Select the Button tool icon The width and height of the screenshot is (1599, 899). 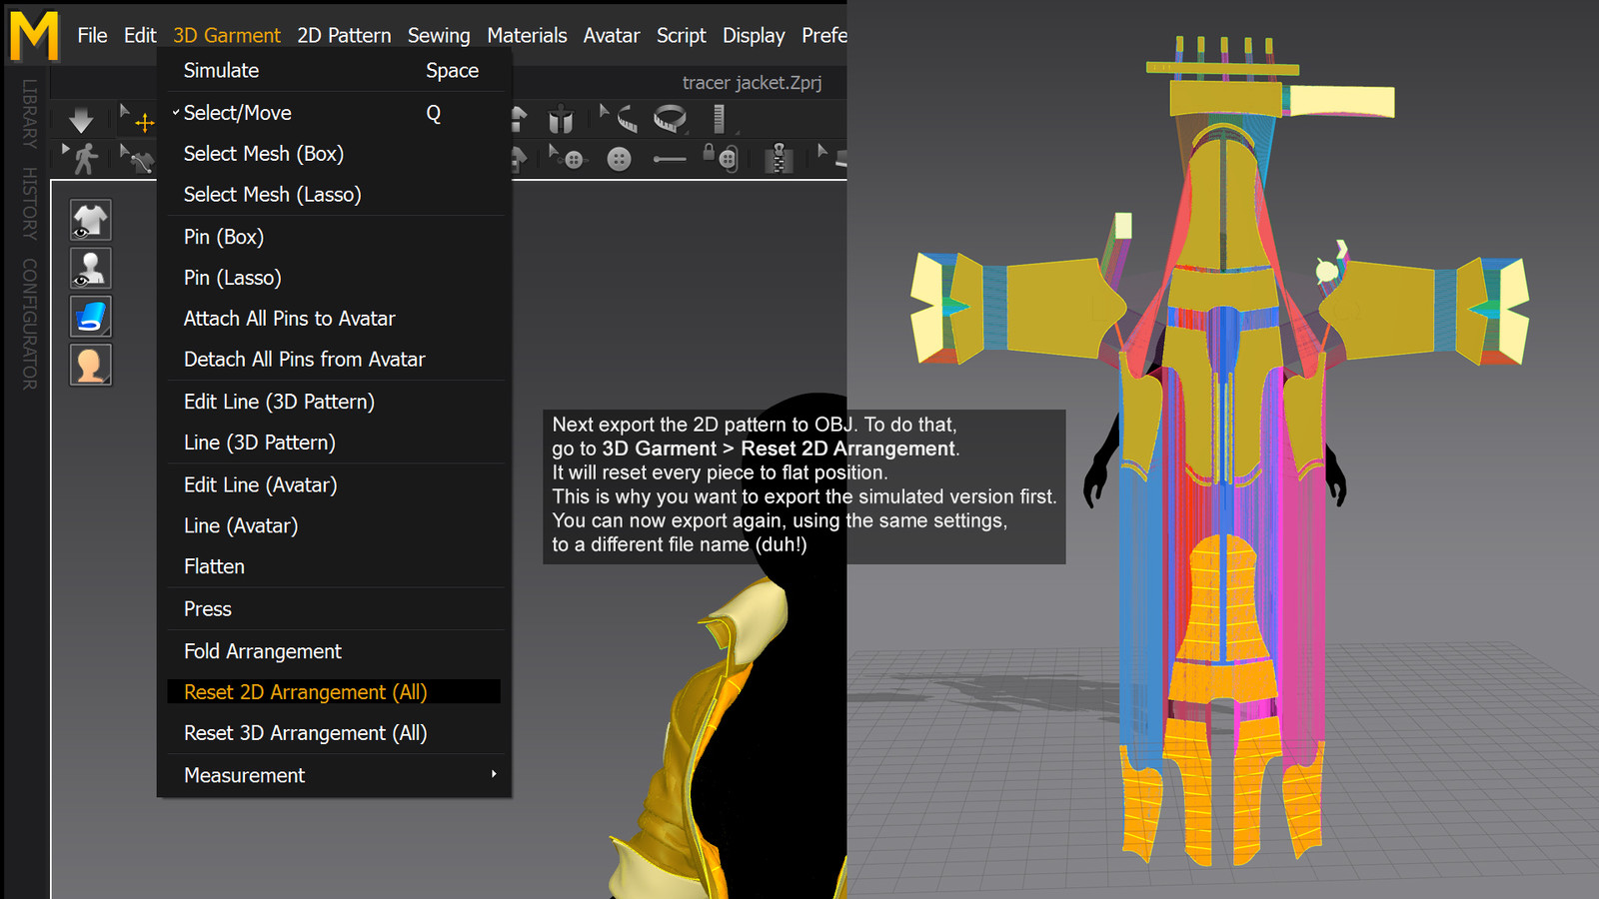point(620,159)
